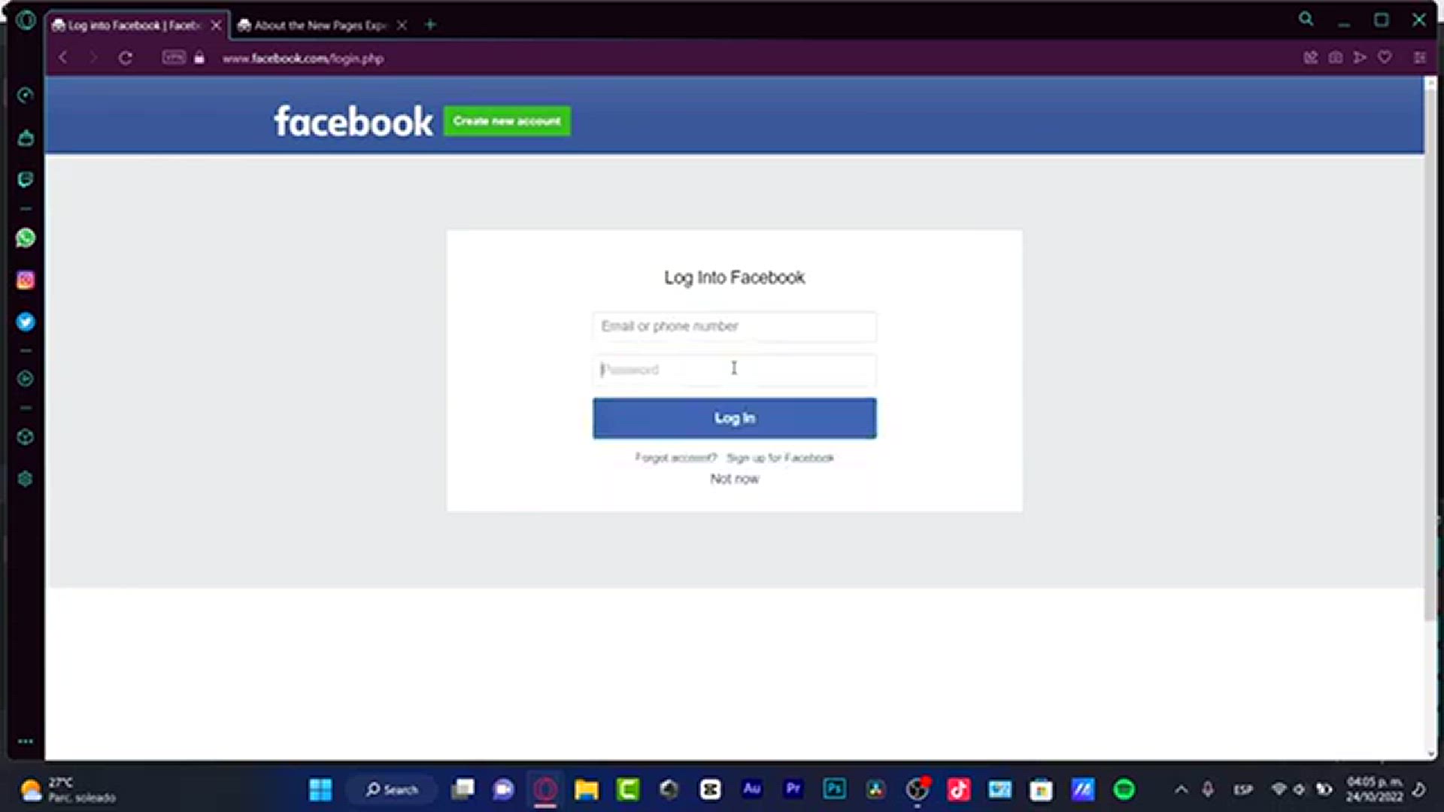Open the Chat app on taskbar

(x=503, y=789)
